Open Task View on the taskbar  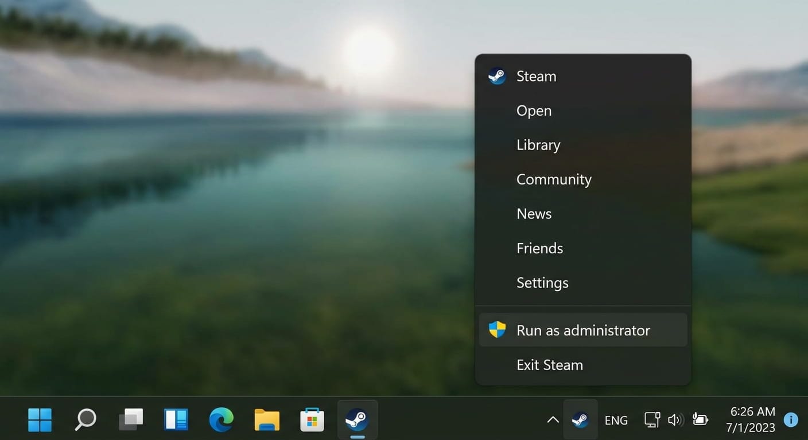tap(131, 420)
